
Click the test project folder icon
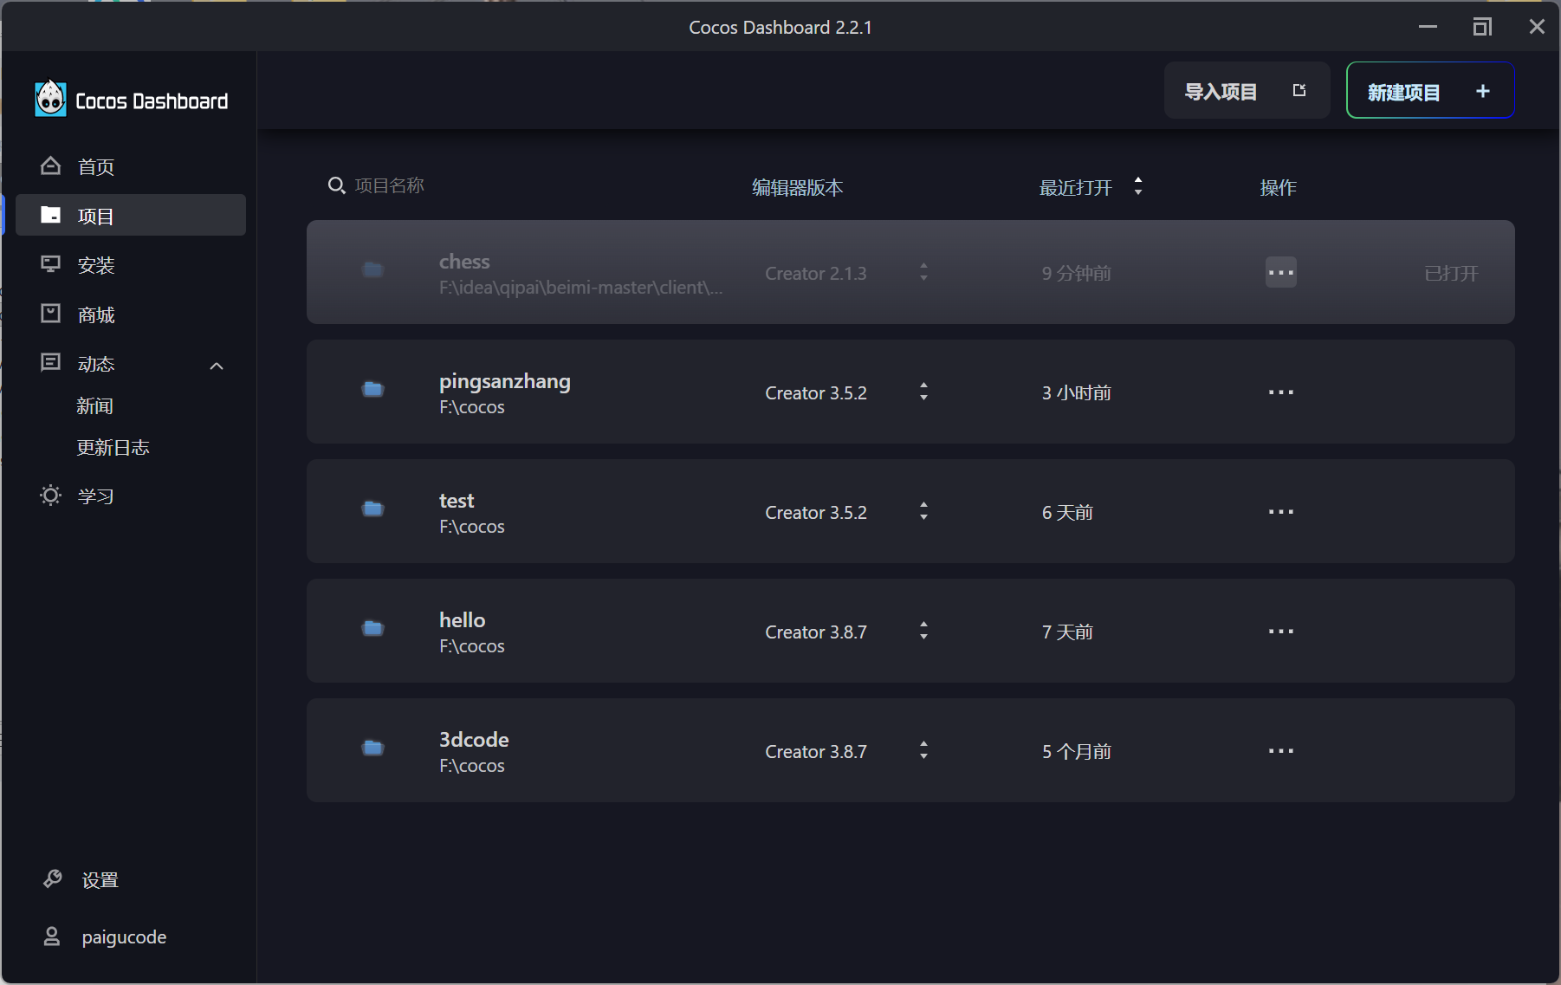click(373, 509)
